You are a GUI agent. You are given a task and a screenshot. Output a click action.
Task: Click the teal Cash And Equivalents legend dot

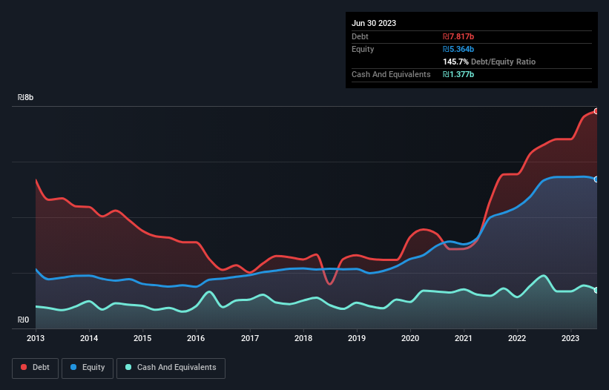click(128, 367)
